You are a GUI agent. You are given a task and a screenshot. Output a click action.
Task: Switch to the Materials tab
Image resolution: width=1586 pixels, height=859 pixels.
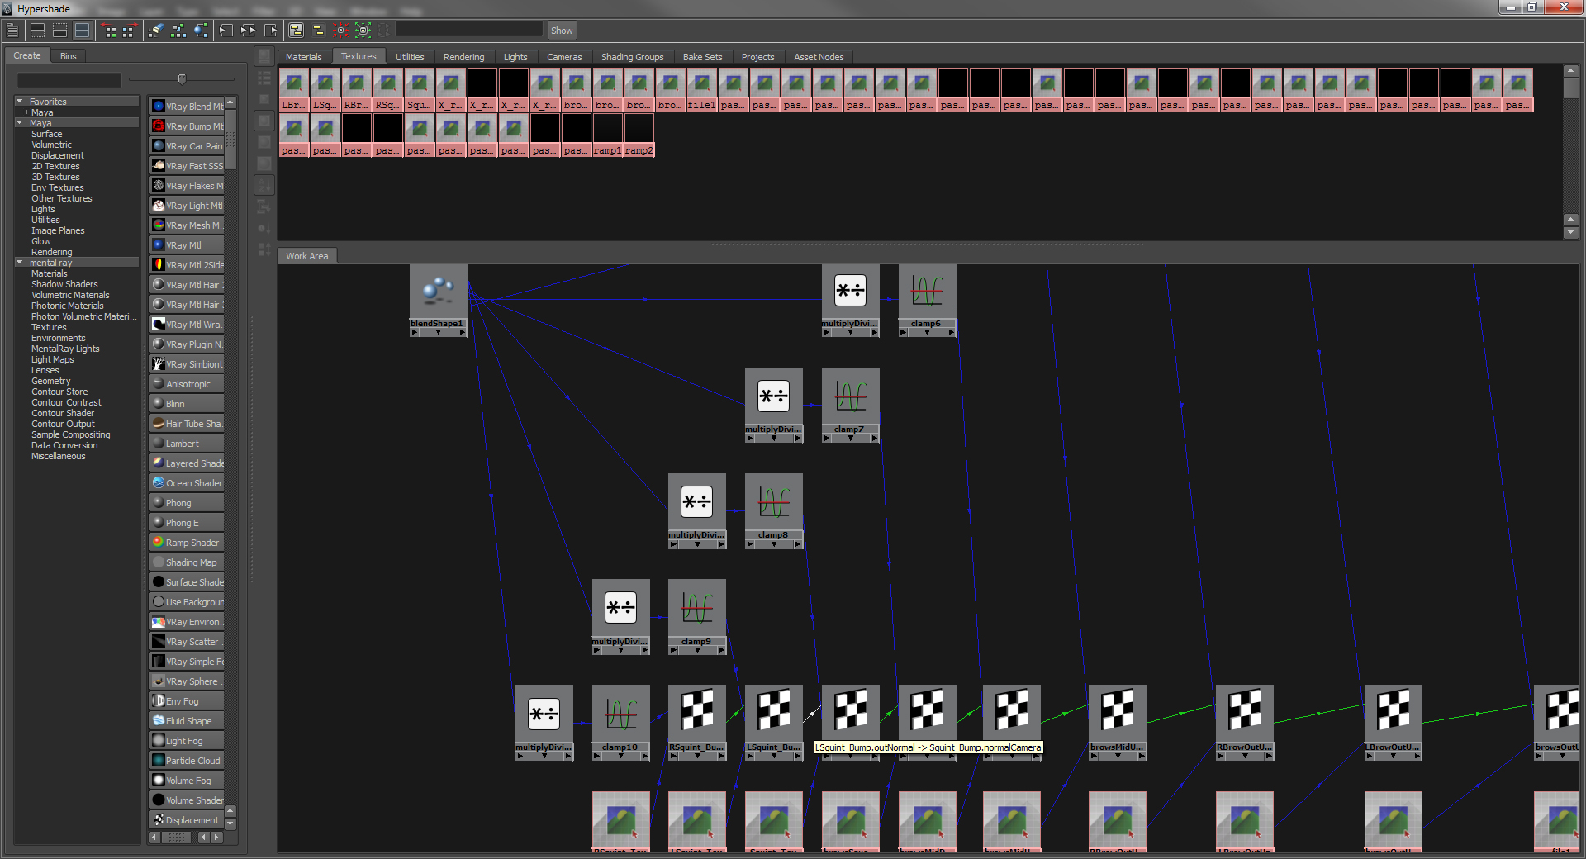click(x=303, y=57)
